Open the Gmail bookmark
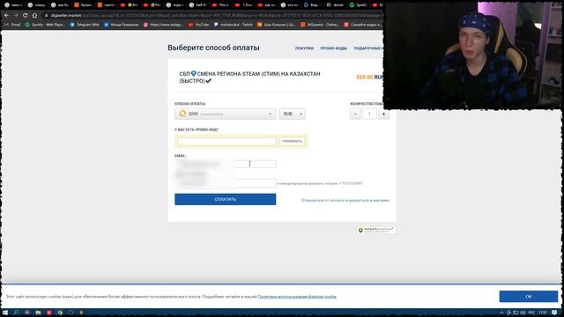Image resolution: width=564 pixels, height=317 pixels. click(11, 25)
